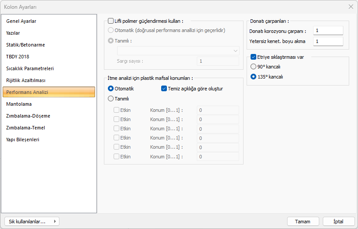The width and height of the screenshot is (358, 229).
Task: Click the İptal button to cancel
Action: [339, 222]
